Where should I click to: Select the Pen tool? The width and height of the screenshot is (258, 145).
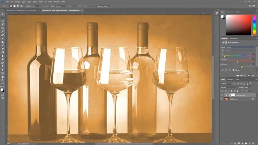2,63
